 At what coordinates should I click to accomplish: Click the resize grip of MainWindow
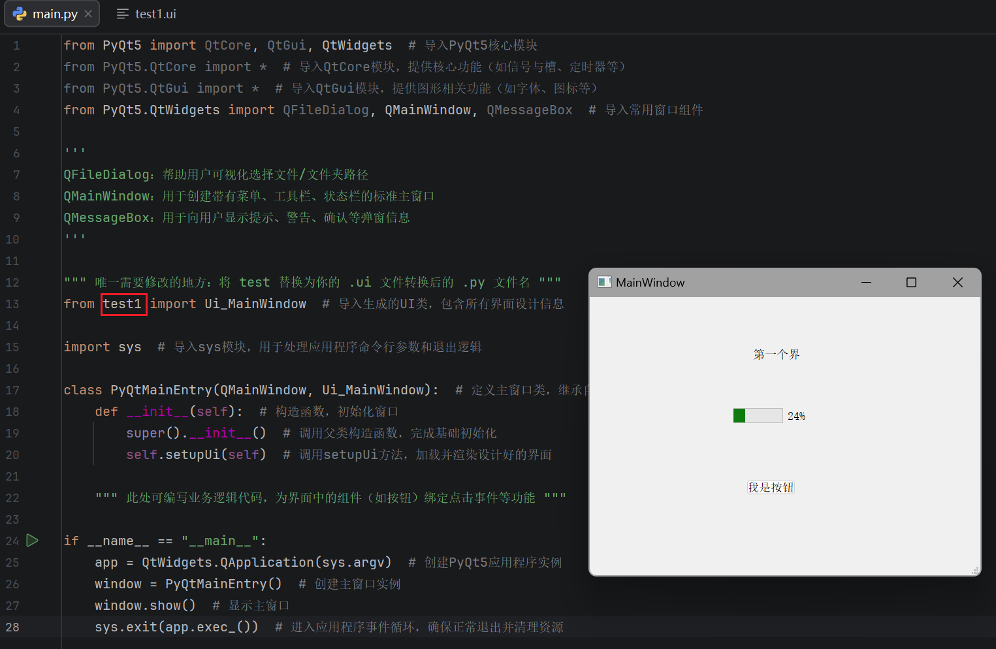(975, 570)
